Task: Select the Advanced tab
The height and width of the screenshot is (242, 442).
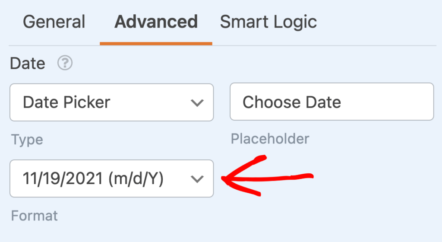Action: (156, 22)
